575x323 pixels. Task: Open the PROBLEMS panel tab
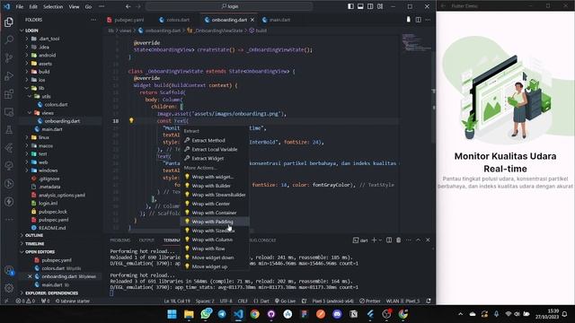click(119, 240)
